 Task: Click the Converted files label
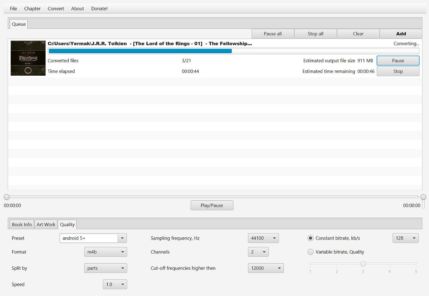(63, 61)
